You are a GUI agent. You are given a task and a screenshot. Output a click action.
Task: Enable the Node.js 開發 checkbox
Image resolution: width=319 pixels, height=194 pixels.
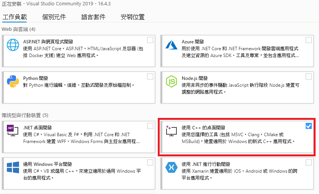coord(309,76)
